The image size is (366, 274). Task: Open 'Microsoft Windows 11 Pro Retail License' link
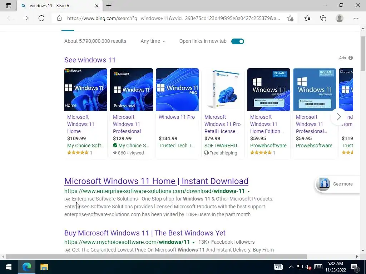[222, 124]
